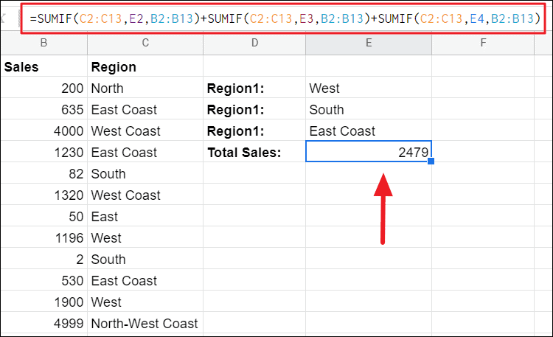553x337 pixels.
Task: Click the Region header cell
Action: 145,66
